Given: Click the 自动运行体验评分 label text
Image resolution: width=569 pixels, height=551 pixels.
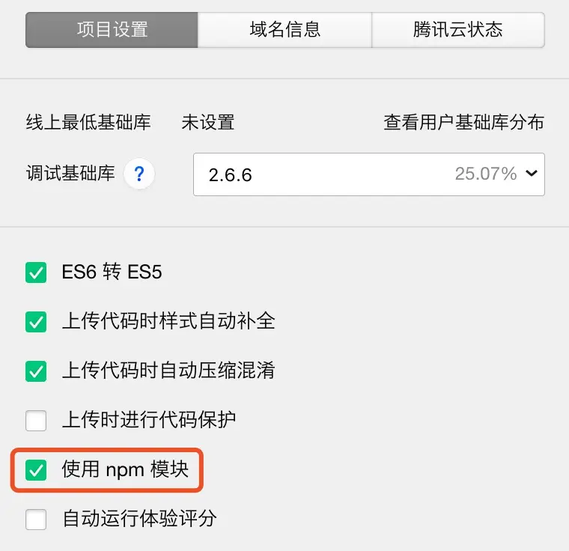Looking at the screenshot, I should (x=140, y=519).
